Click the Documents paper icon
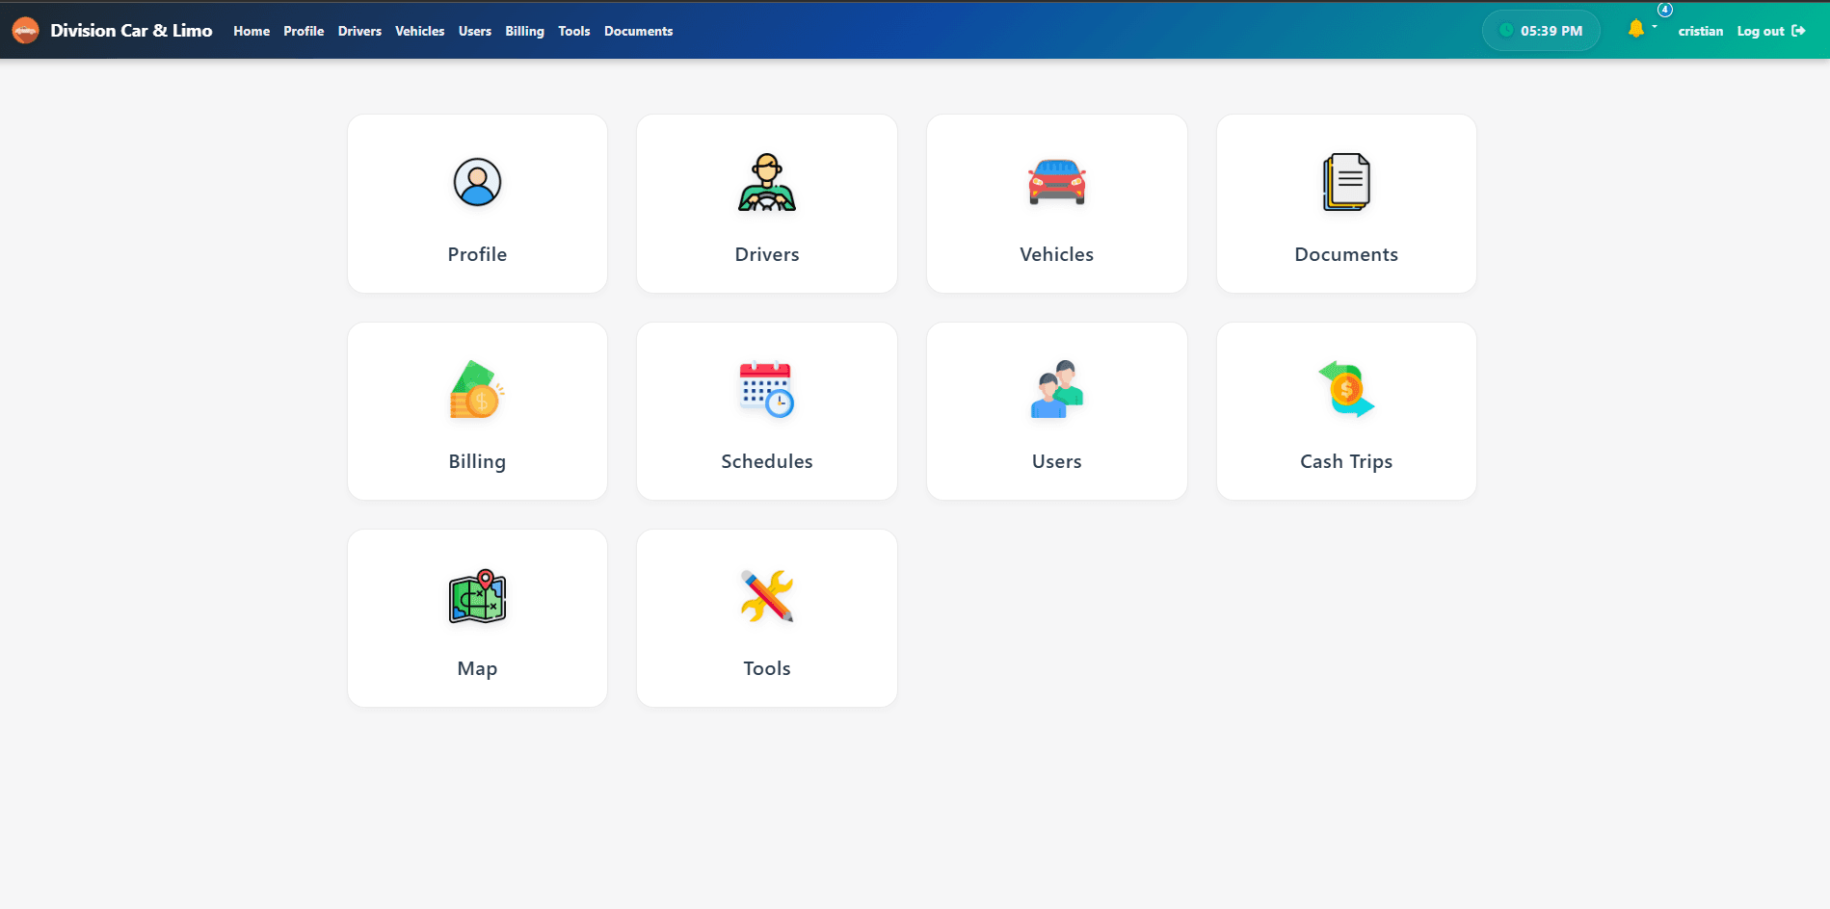This screenshot has width=1830, height=909. click(1345, 182)
